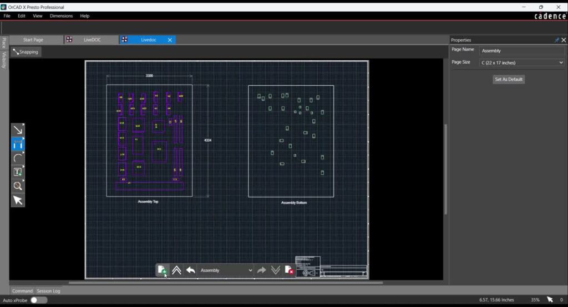Minimize the OrCAD window
Viewport: 568px width, 307px height.
524,7
